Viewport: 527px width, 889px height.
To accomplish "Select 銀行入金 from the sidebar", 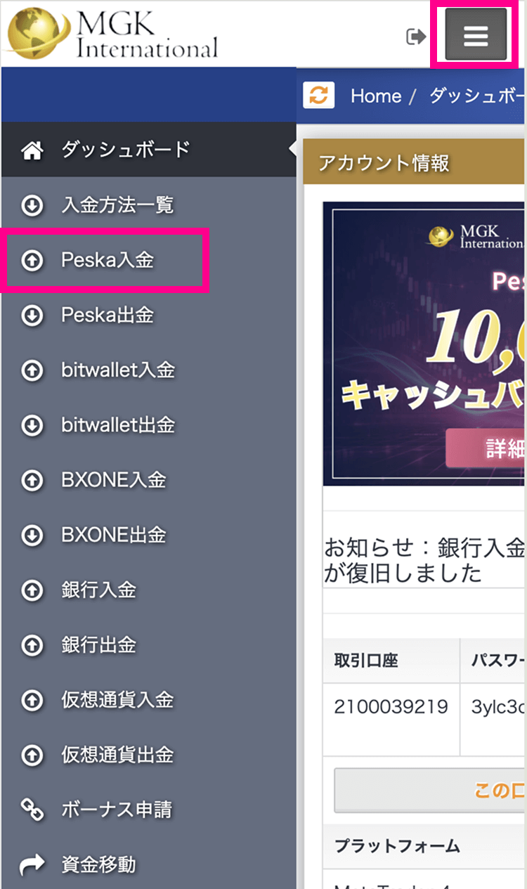I will click(148, 590).
